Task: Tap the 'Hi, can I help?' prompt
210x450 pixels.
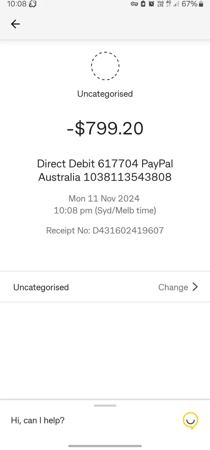Action: point(38,420)
